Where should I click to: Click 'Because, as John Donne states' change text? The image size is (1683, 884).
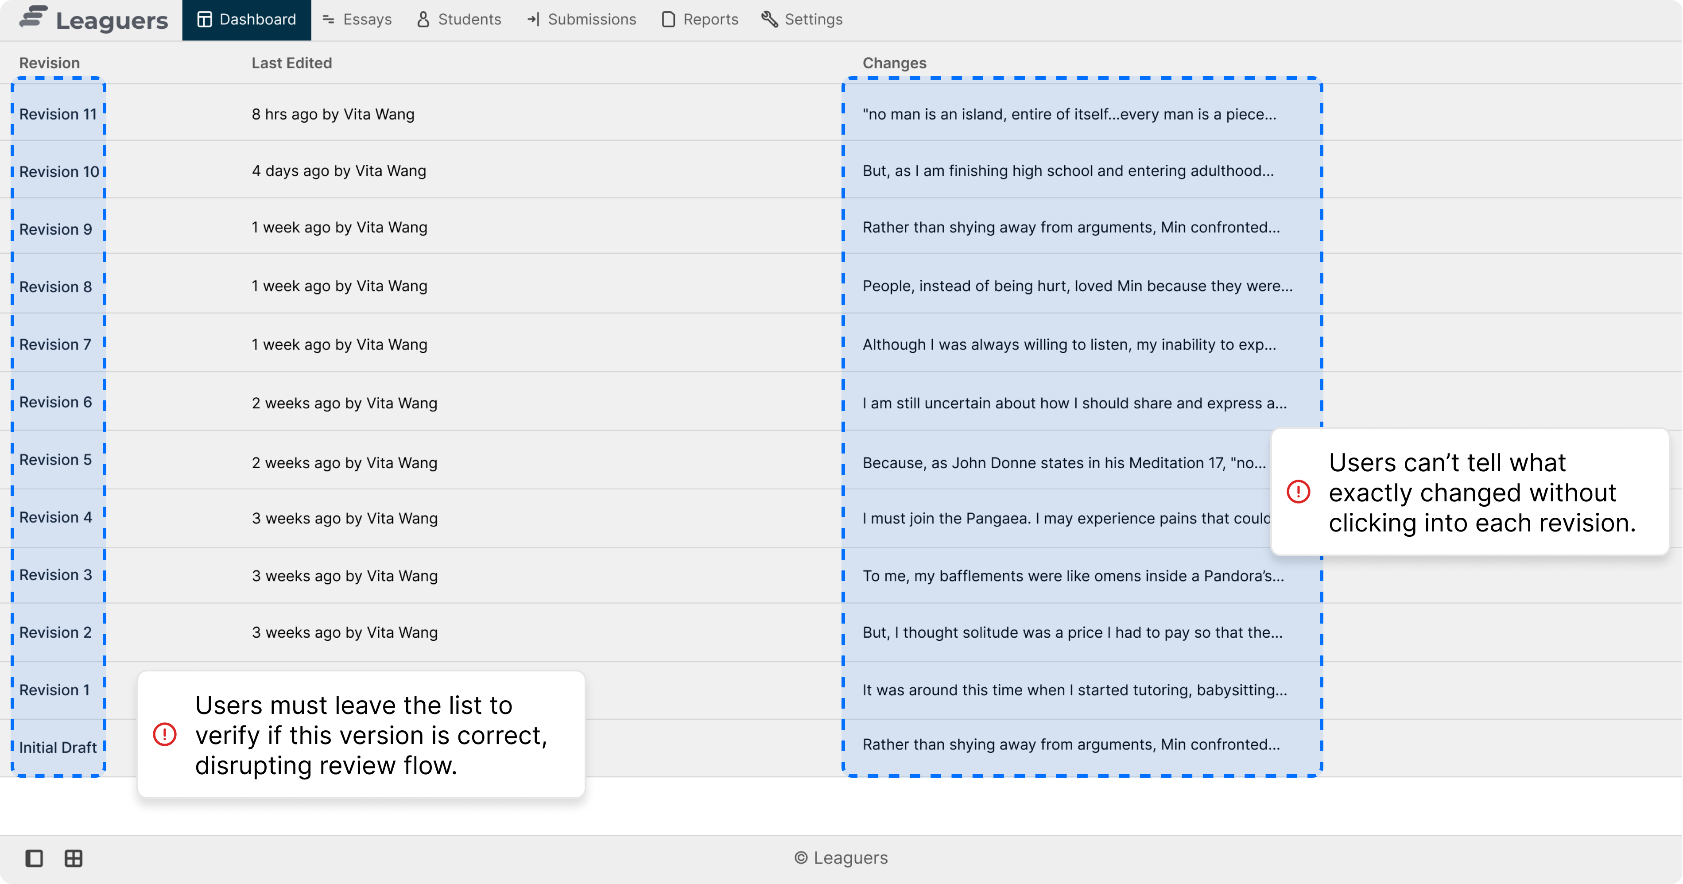pos(1064,462)
